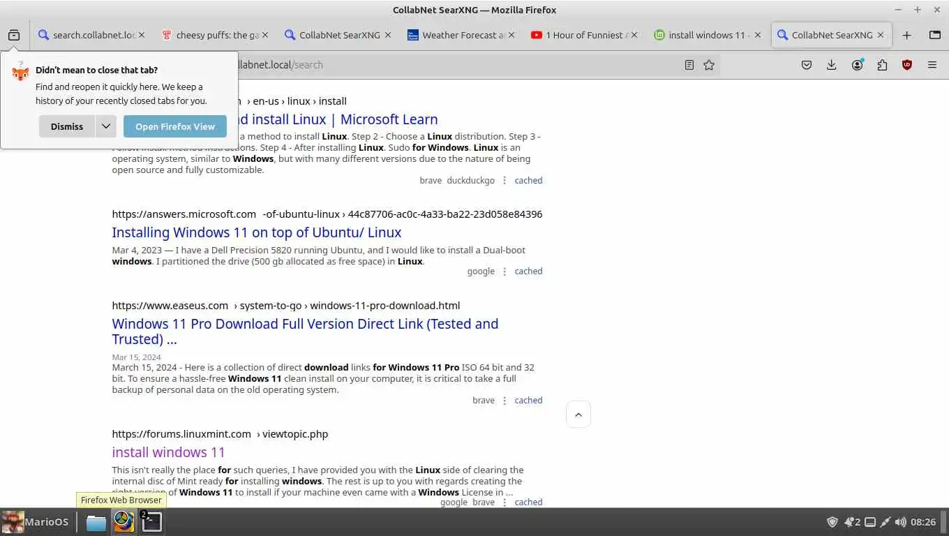This screenshot has width=949, height=536.
Task: Click the Firefox taskbar icon
Action: click(124, 521)
